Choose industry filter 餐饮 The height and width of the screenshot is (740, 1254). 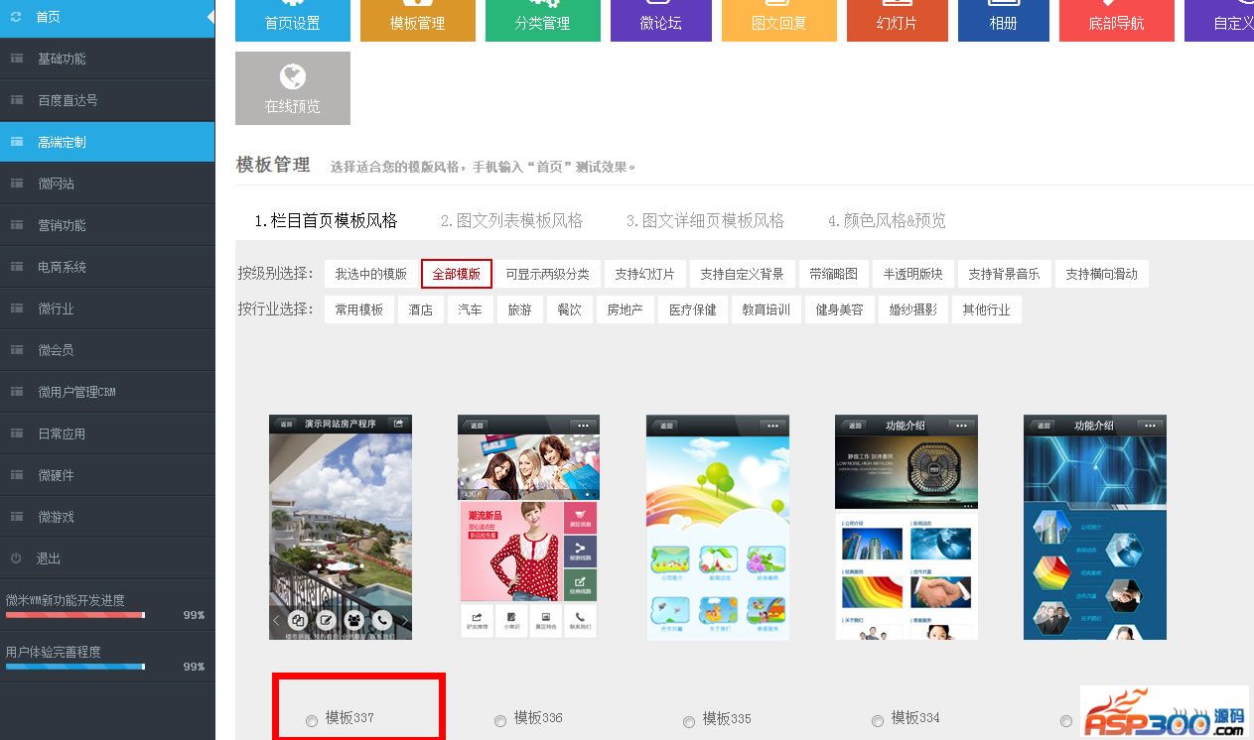(569, 309)
